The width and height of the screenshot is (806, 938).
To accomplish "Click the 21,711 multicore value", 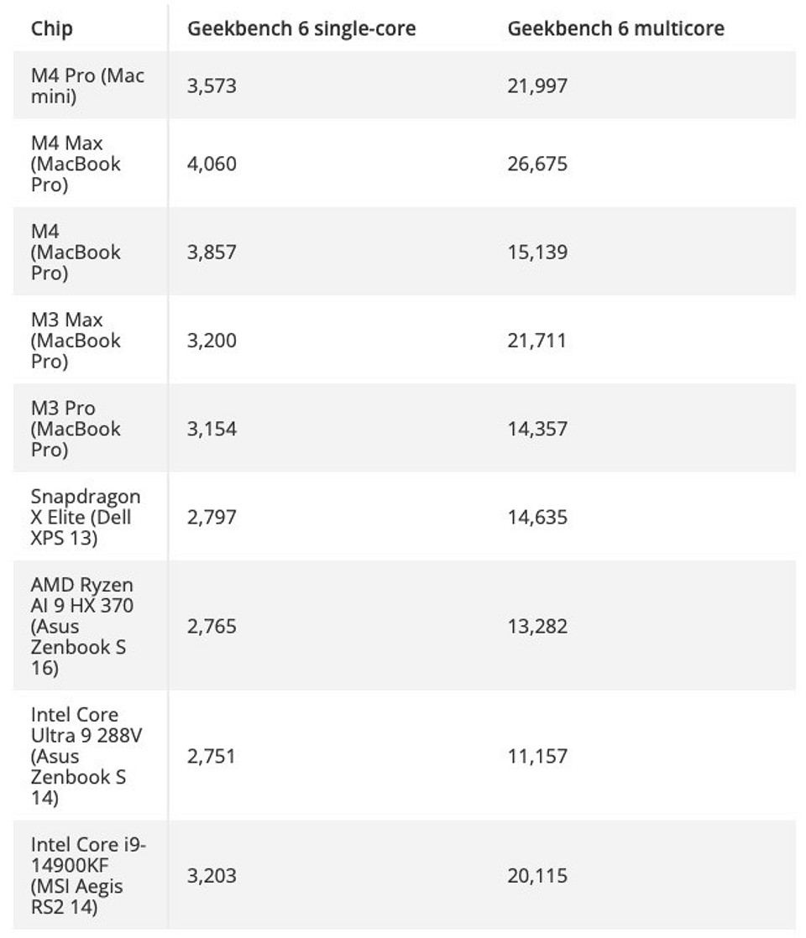I will (537, 341).
